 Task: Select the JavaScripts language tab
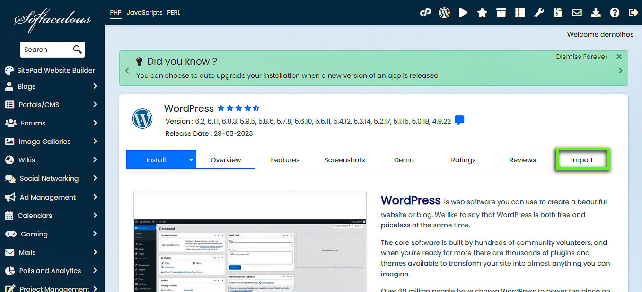click(x=144, y=13)
